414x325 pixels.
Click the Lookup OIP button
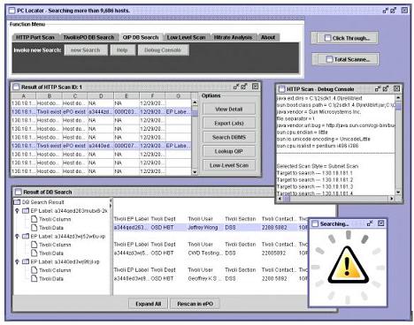229,151
